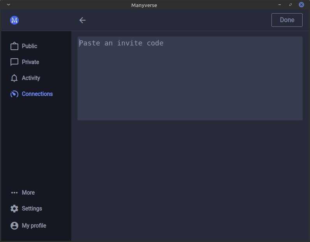This screenshot has height=242, width=310.
Task: Select the Connections label in sidebar
Action: (x=37, y=94)
